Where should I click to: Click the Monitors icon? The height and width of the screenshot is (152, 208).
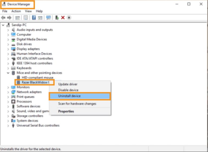click(13, 87)
